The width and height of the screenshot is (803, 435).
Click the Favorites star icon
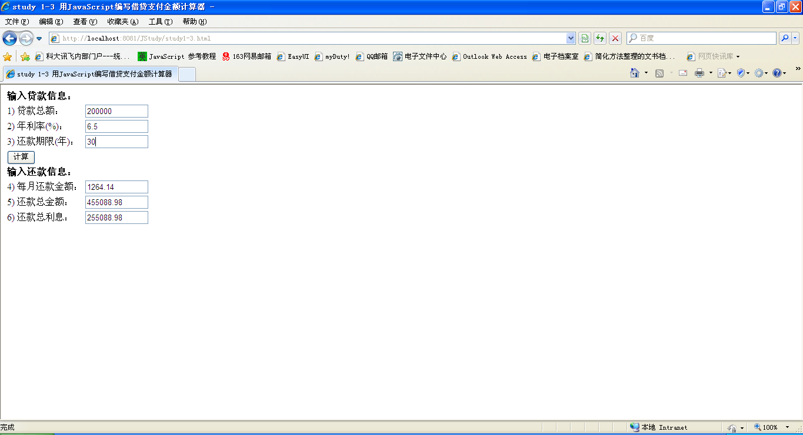point(7,56)
